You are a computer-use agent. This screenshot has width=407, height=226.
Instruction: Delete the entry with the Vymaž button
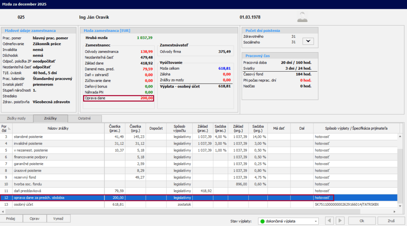coord(58,218)
